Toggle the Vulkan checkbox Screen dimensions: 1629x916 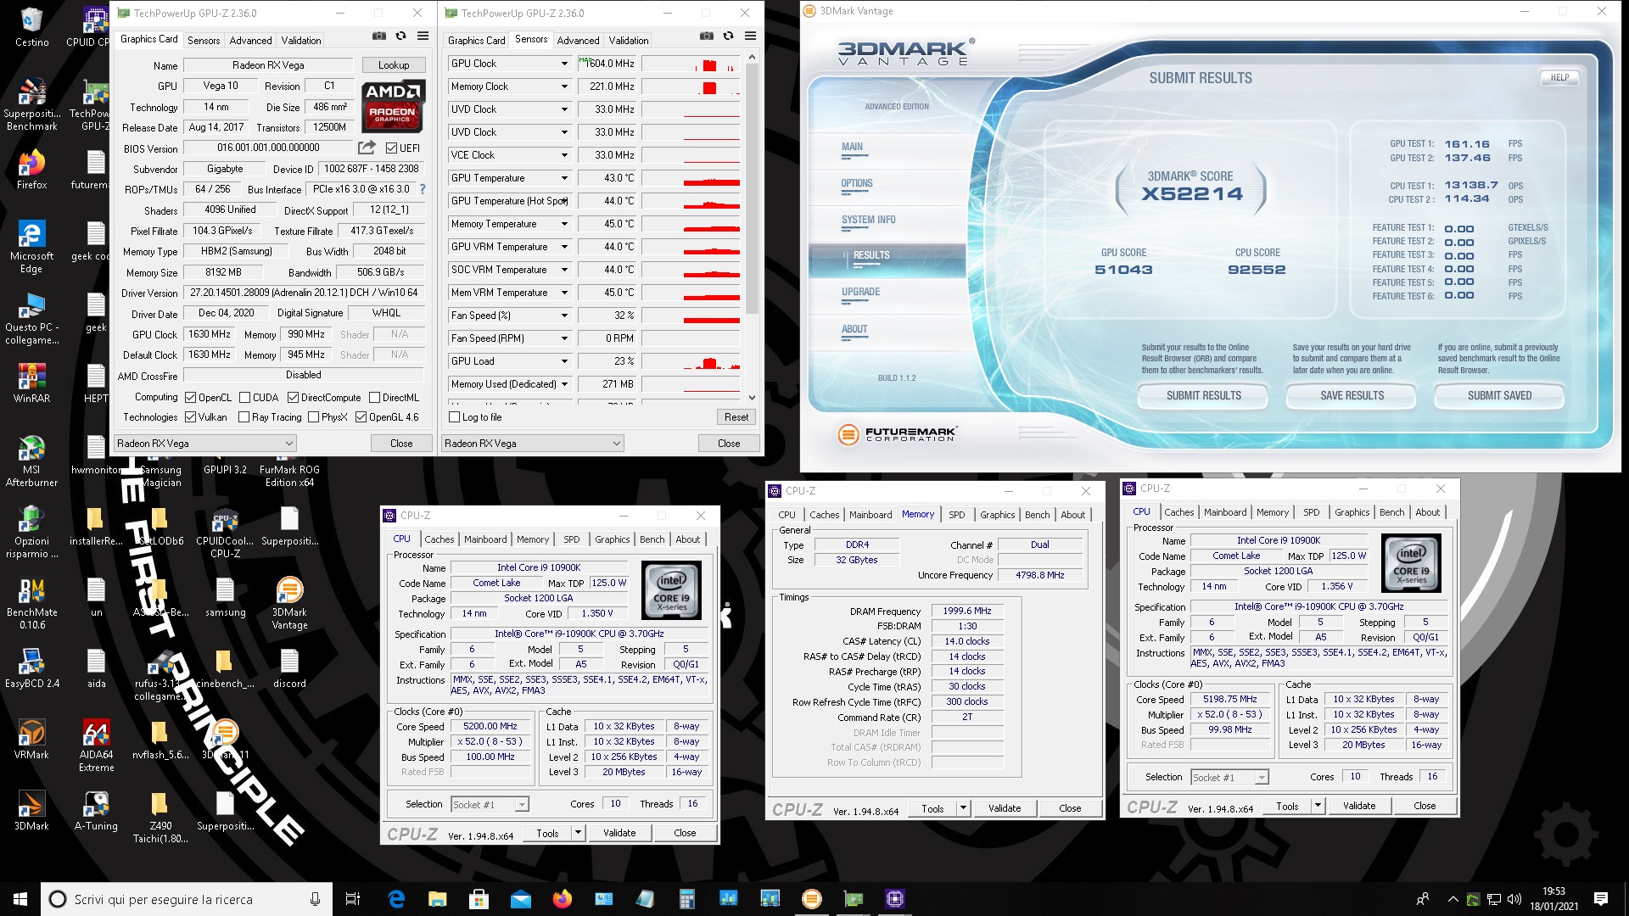pyautogui.click(x=191, y=416)
